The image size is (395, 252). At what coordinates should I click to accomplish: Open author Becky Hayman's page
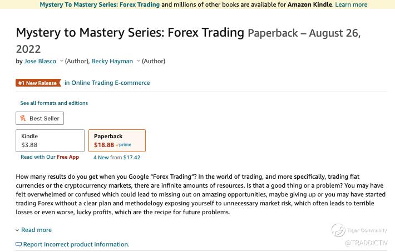click(112, 61)
